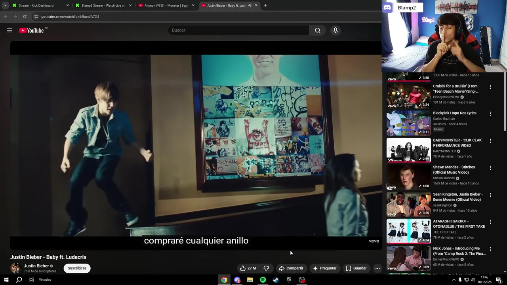Open Shawn Mendes - Stitches video title
Screen dimensions: 507x285
454,170
